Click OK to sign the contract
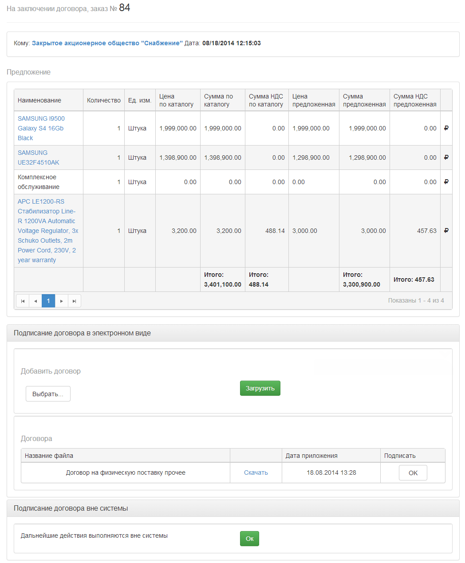Image resolution: width=465 pixels, height=563 pixels. (x=413, y=473)
